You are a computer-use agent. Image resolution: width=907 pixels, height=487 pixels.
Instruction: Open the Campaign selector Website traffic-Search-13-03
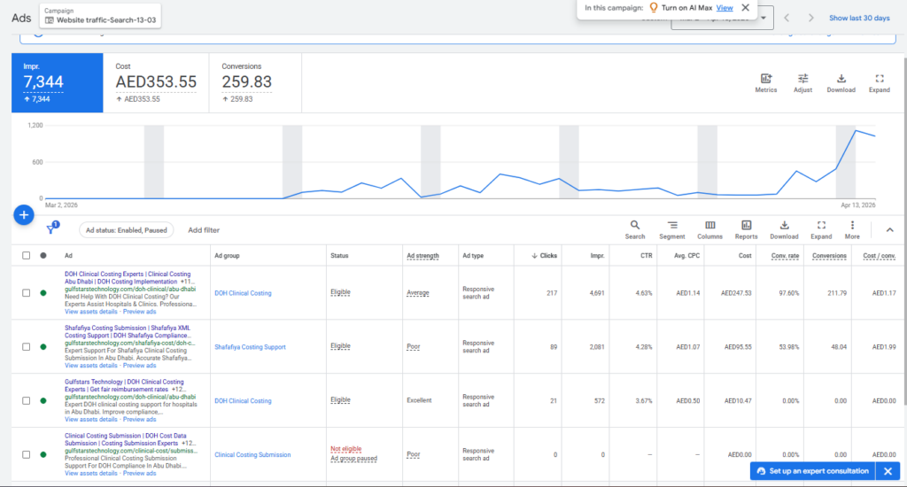pos(101,16)
